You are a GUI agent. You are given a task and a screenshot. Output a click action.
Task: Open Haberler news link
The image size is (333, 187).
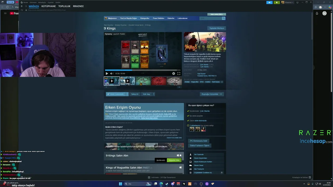pyautogui.click(x=171, y=18)
